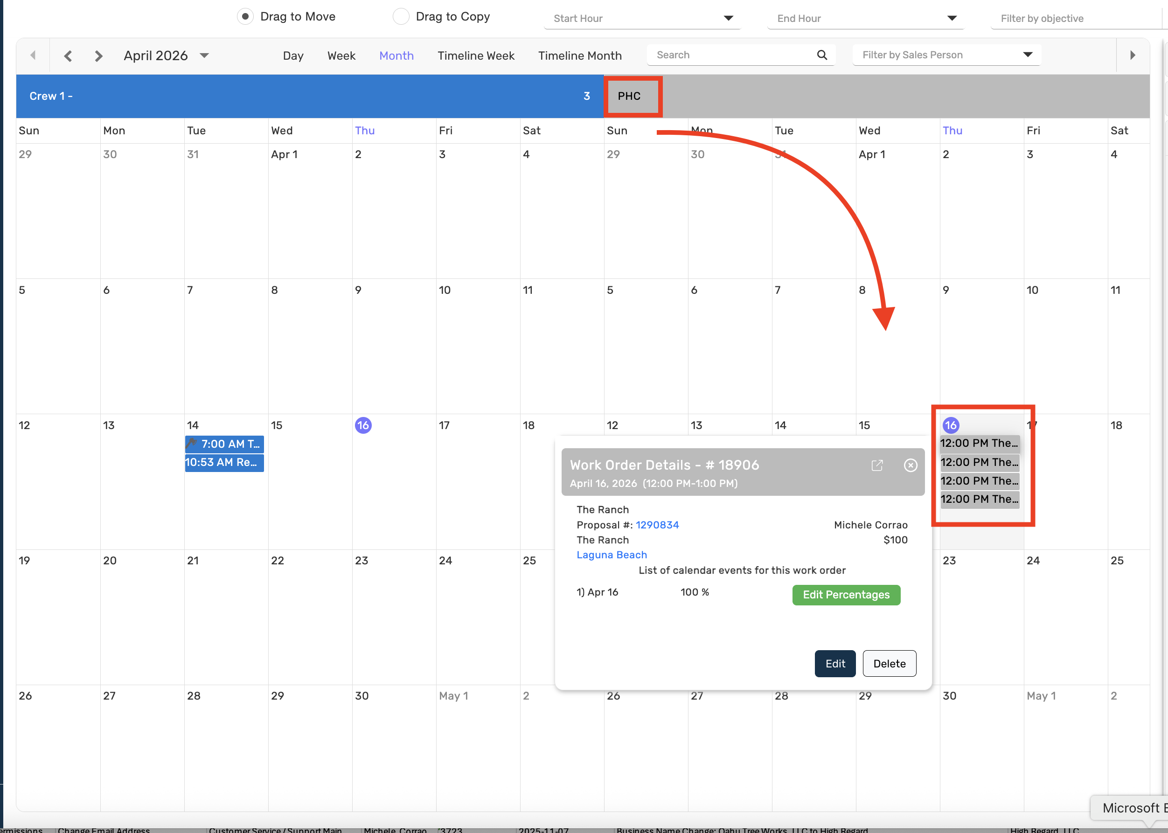Open the work order in a new window
Screen dimensions: 1168x833
(877, 465)
